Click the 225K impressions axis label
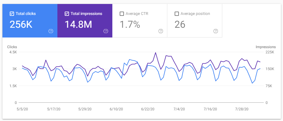Image resolution: width=283 pixels, height=121 pixels. [270, 52]
